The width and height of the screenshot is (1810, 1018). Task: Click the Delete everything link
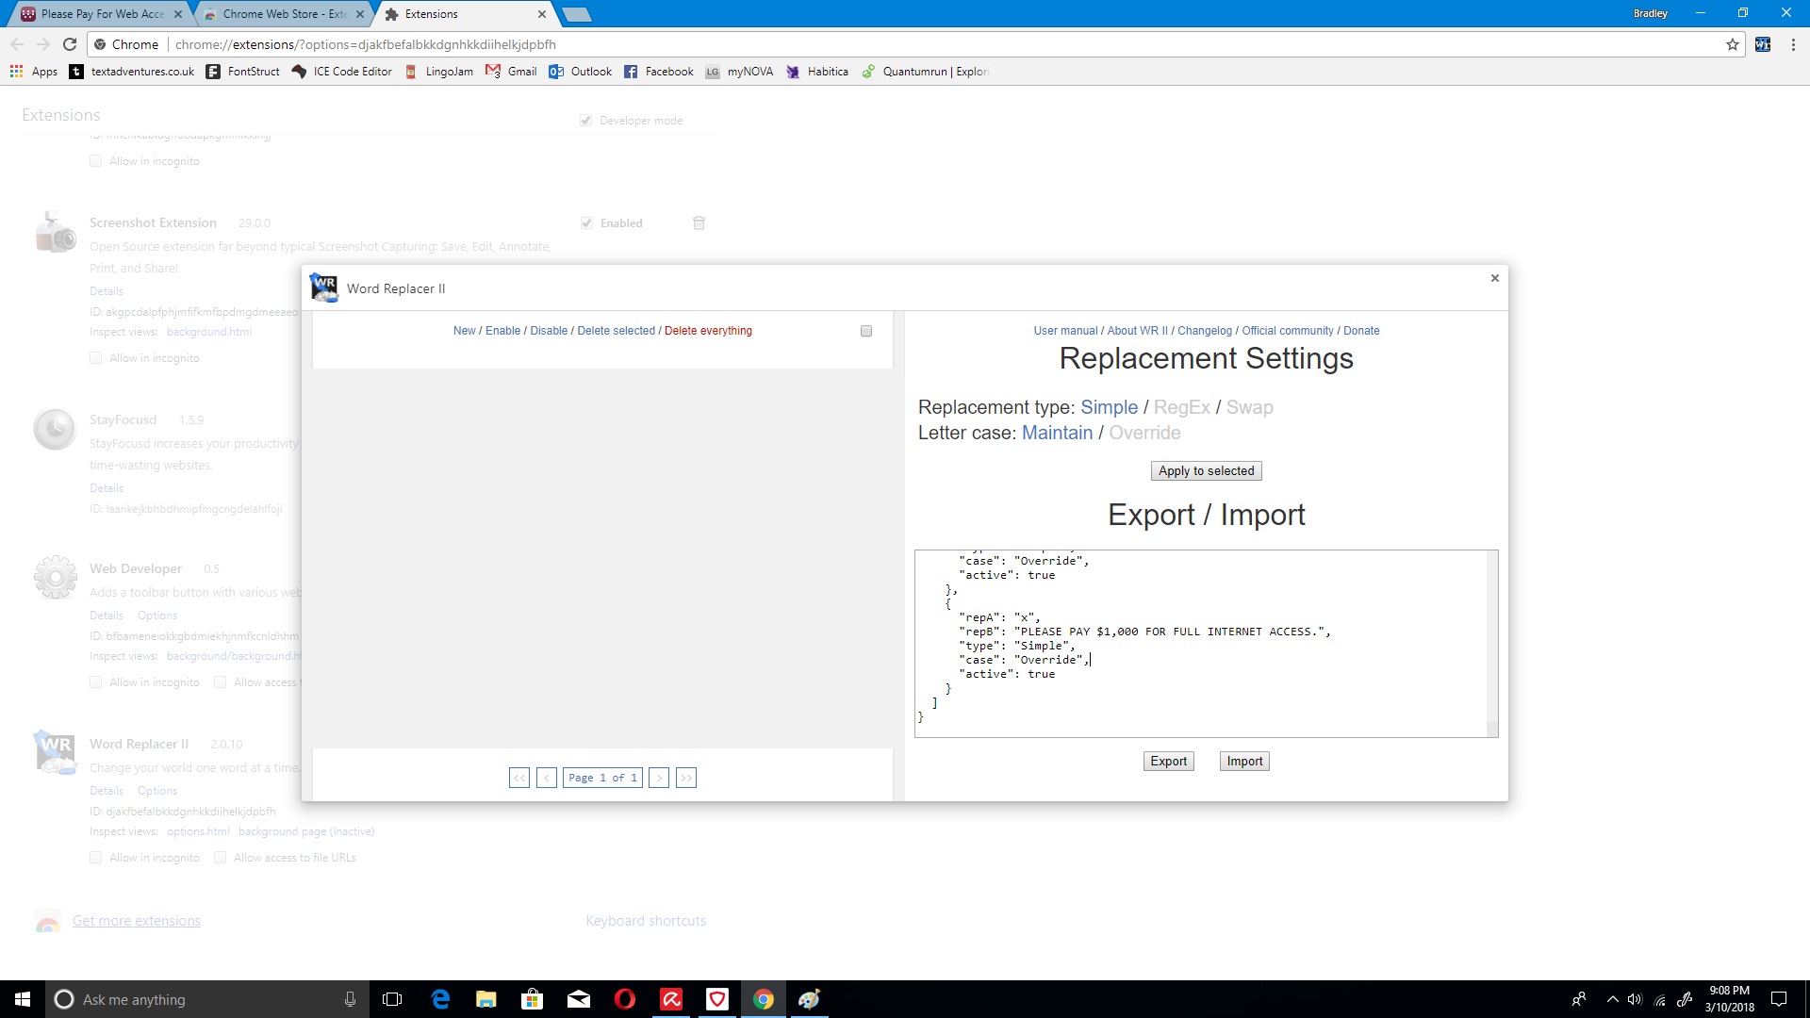pos(708,331)
